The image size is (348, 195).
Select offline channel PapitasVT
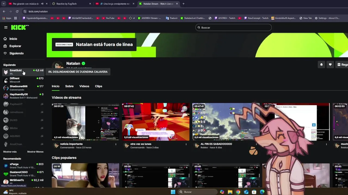(23, 104)
